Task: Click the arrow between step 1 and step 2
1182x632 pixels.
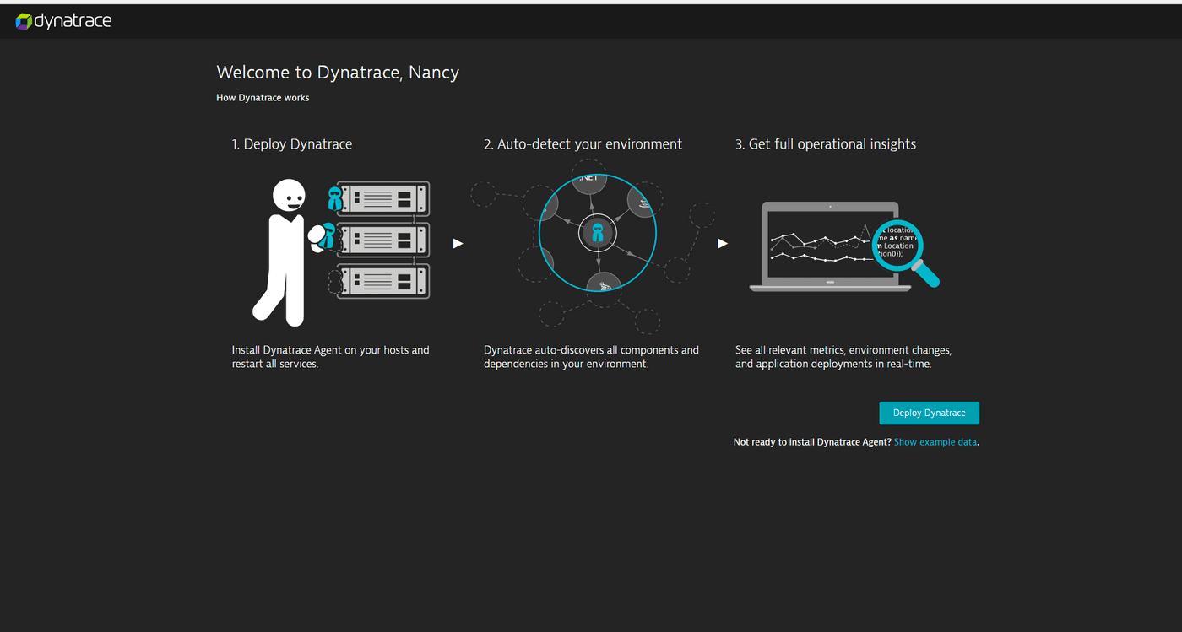Action: tap(458, 243)
